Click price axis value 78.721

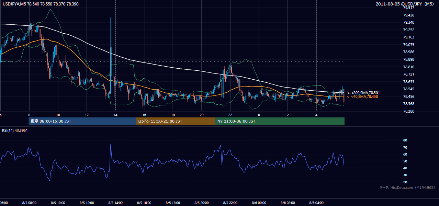[x=408, y=74]
